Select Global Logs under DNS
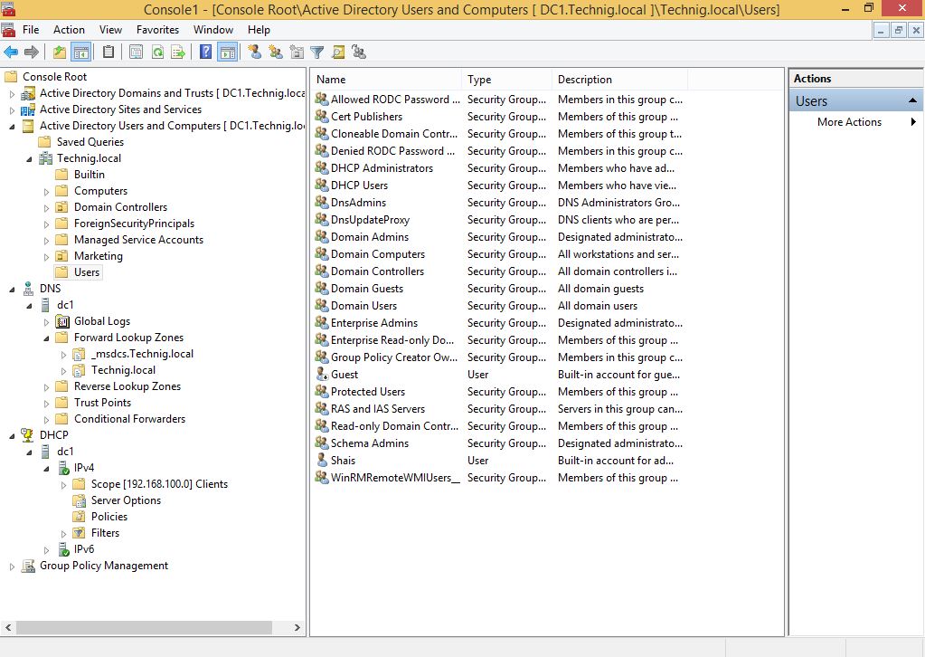This screenshot has height=657, width=925. pos(102,321)
